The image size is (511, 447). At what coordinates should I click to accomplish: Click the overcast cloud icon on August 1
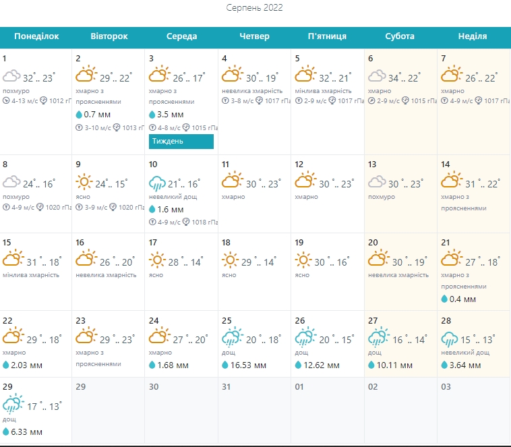click(11, 76)
